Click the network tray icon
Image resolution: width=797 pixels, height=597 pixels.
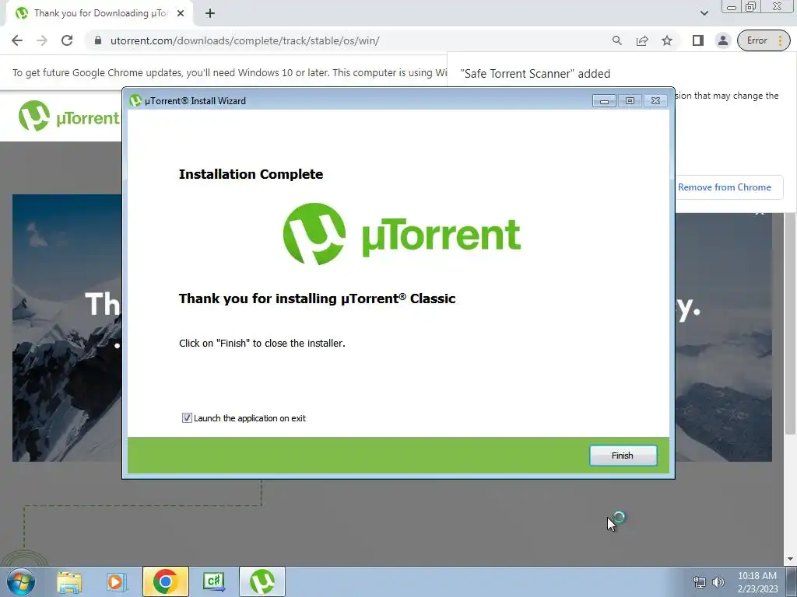[700, 582]
